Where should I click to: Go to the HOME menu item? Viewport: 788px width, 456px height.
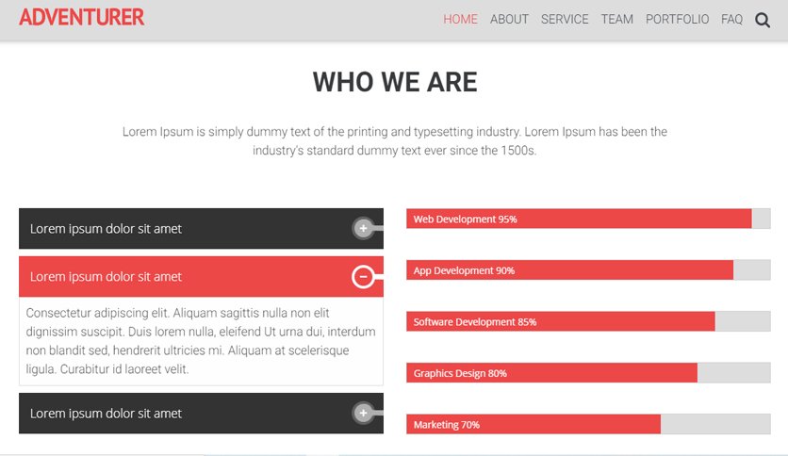[460, 19]
